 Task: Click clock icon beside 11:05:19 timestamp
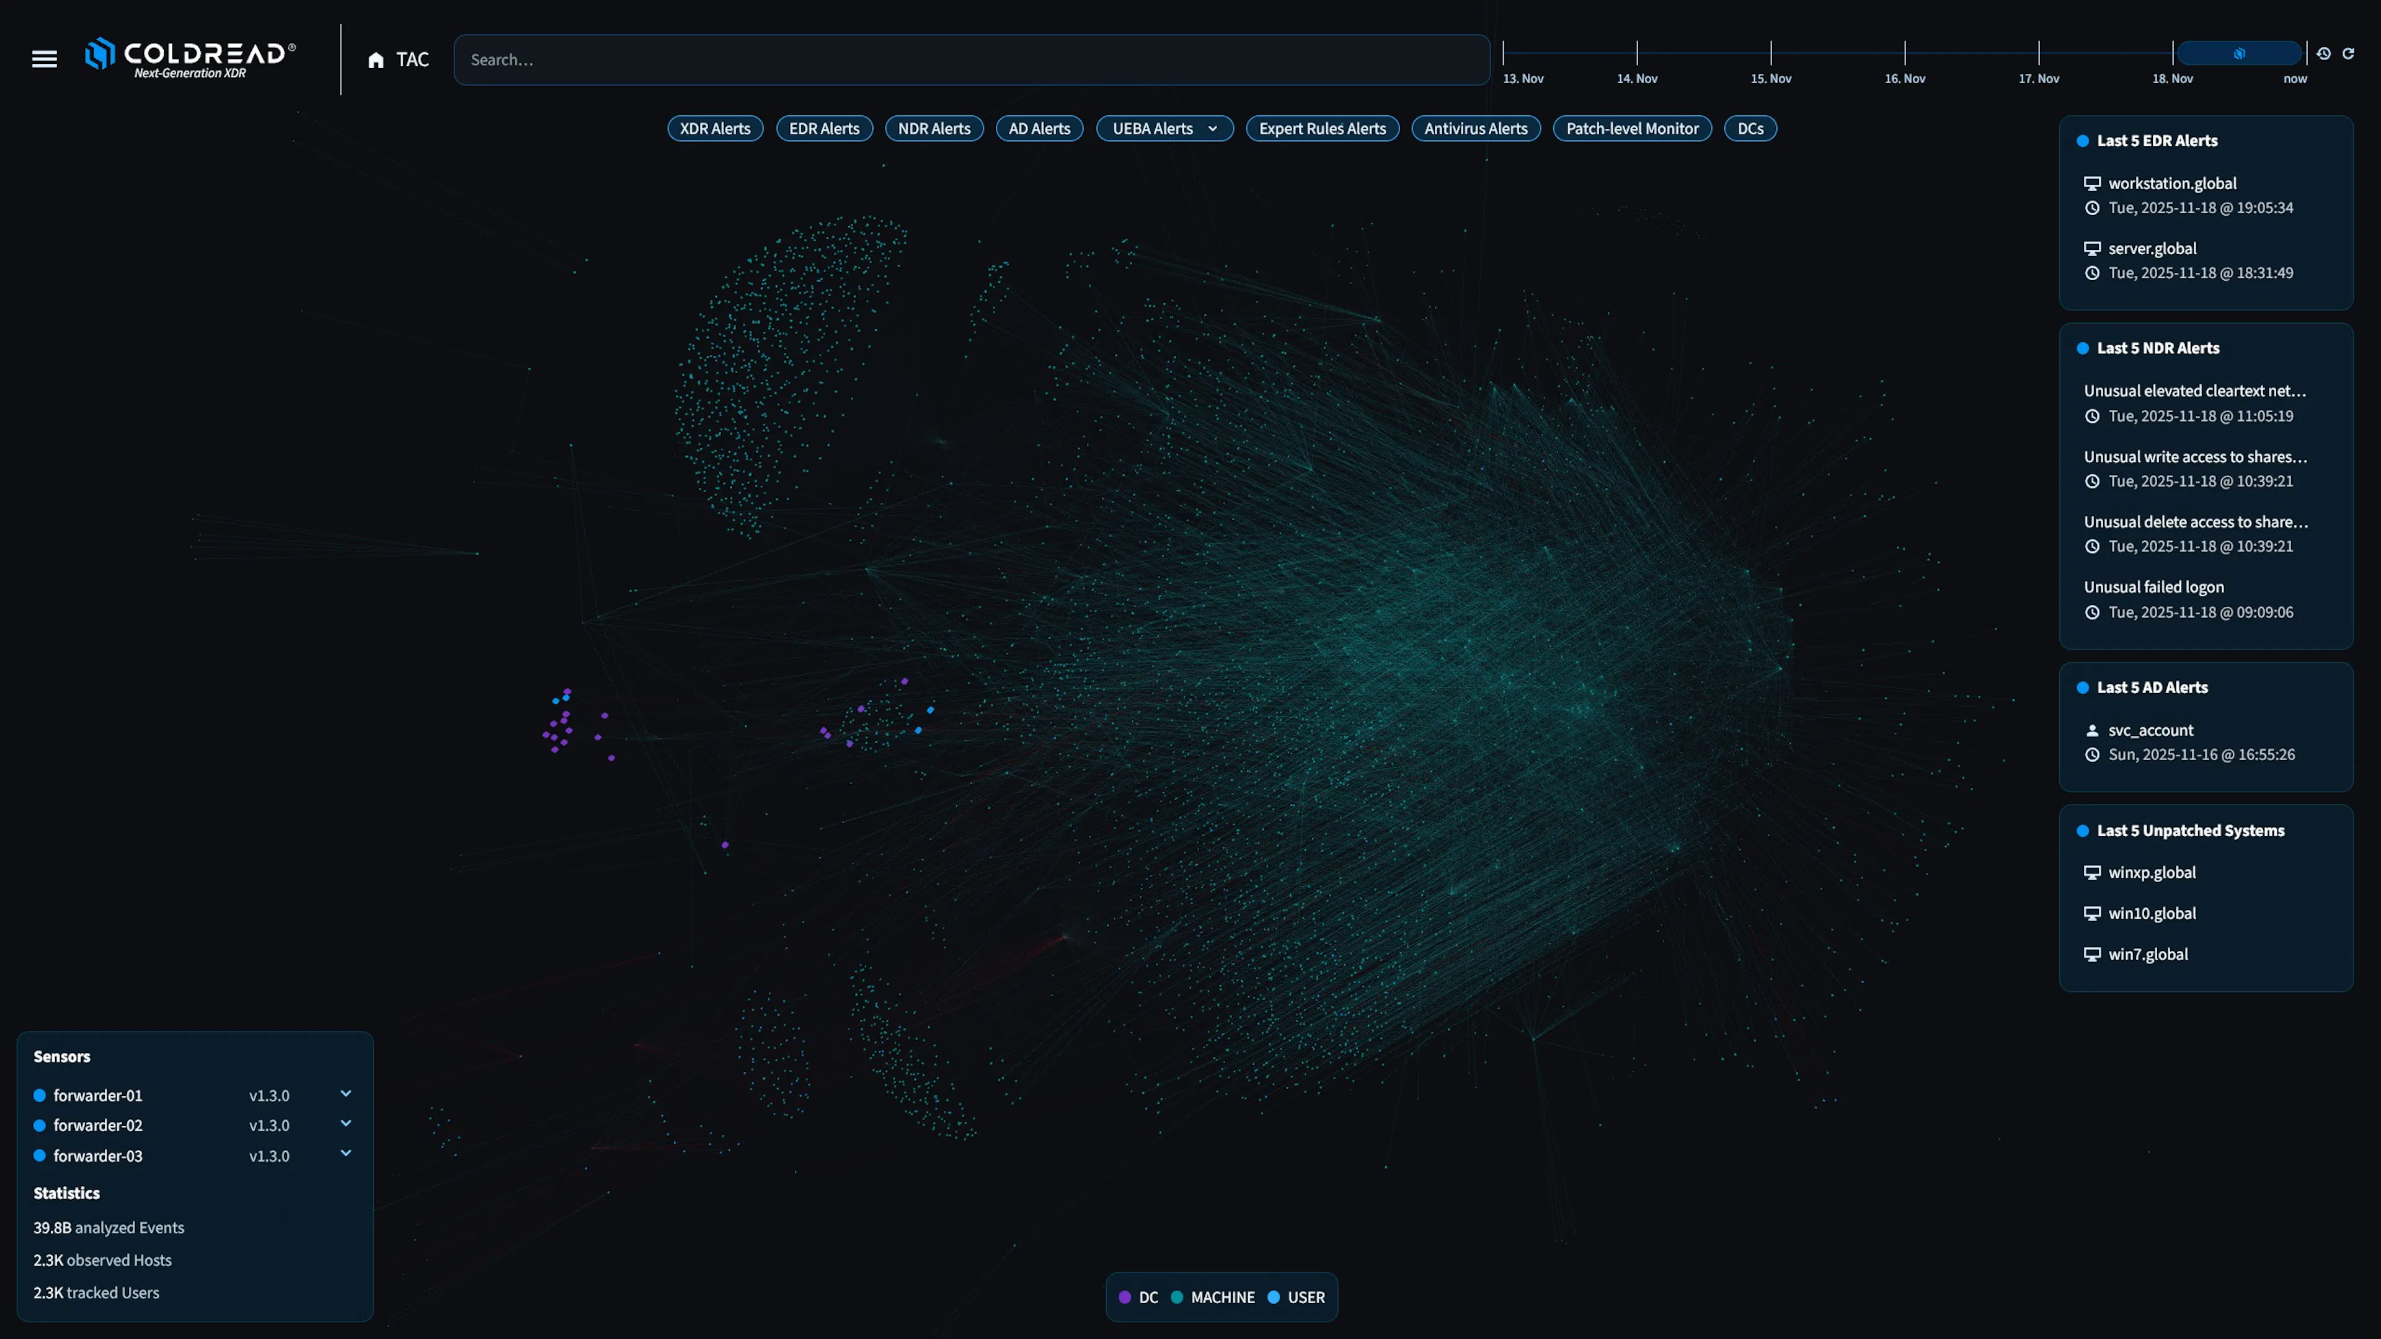(2091, 416)
